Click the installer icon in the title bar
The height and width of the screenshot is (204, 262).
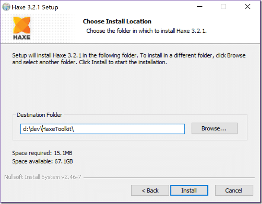coord(6,7)
